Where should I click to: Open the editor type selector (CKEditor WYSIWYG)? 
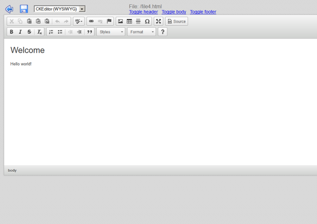pos(59,9)
